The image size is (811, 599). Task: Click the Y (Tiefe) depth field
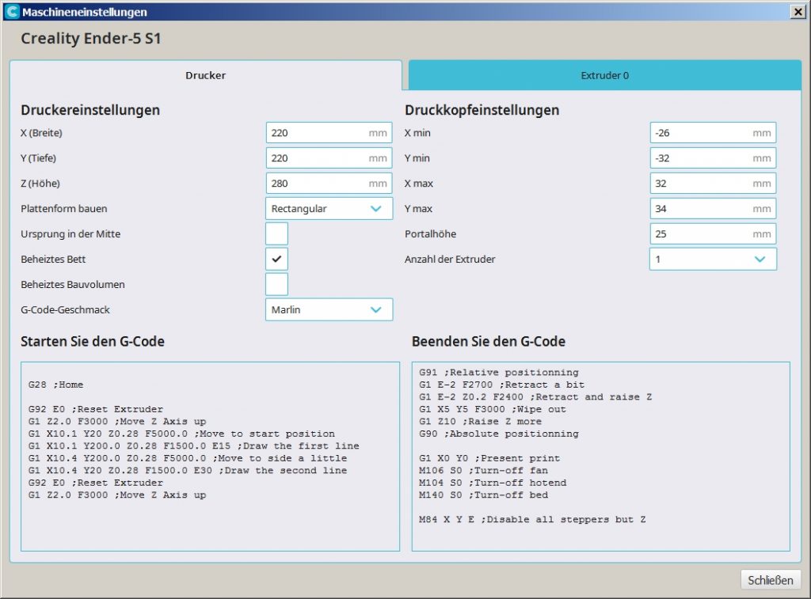tap(329, 158)
